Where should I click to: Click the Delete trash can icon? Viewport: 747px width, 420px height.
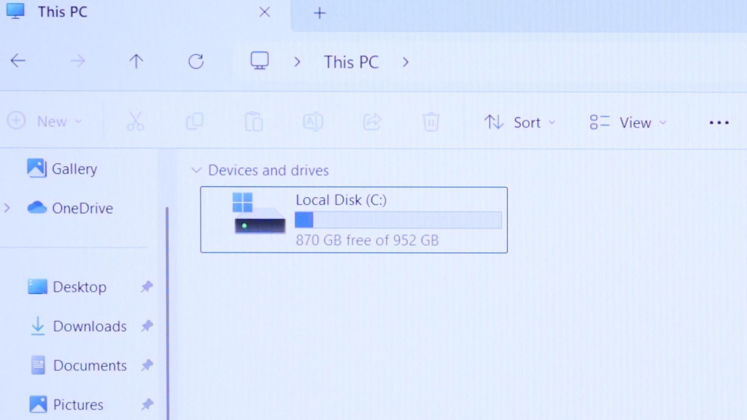pos(431,122)
